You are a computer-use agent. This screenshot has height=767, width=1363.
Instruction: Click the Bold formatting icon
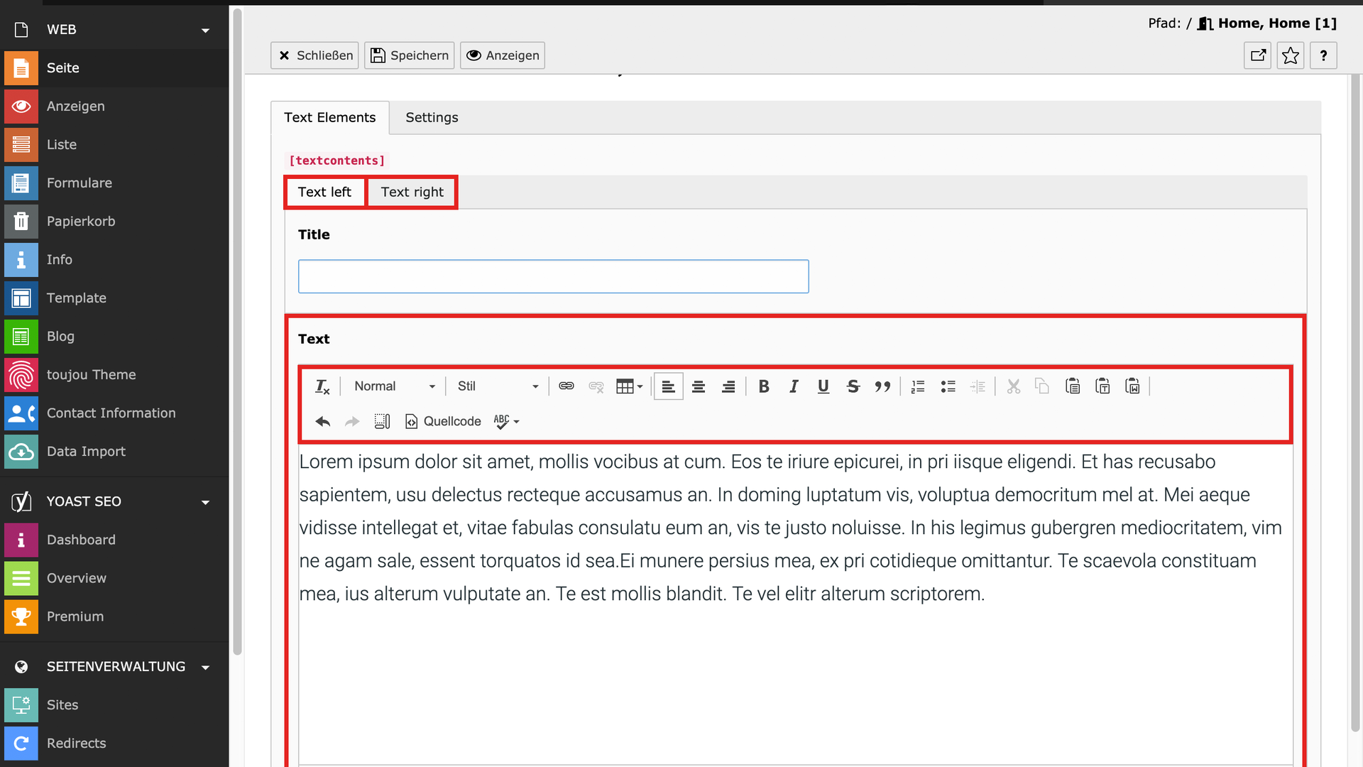pos(764,386)
